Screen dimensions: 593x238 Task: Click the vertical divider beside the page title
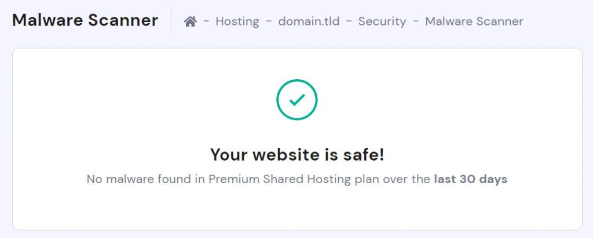171,21
